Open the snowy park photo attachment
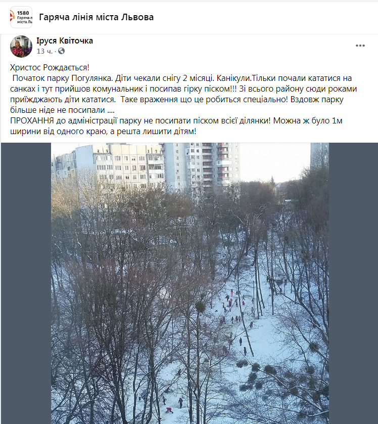Screen dimensions: 378x424 (190, 283)
